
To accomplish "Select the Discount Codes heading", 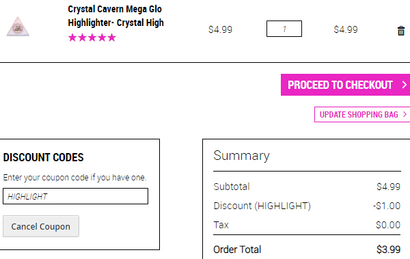I will click(43, 157).
